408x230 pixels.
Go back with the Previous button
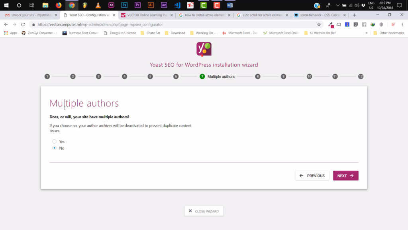(312, 176)
